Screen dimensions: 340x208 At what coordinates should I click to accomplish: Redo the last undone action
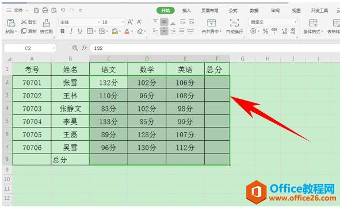(71, 10)
